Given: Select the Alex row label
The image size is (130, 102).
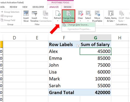Looking at the screenshot, I should coord(64,51).
